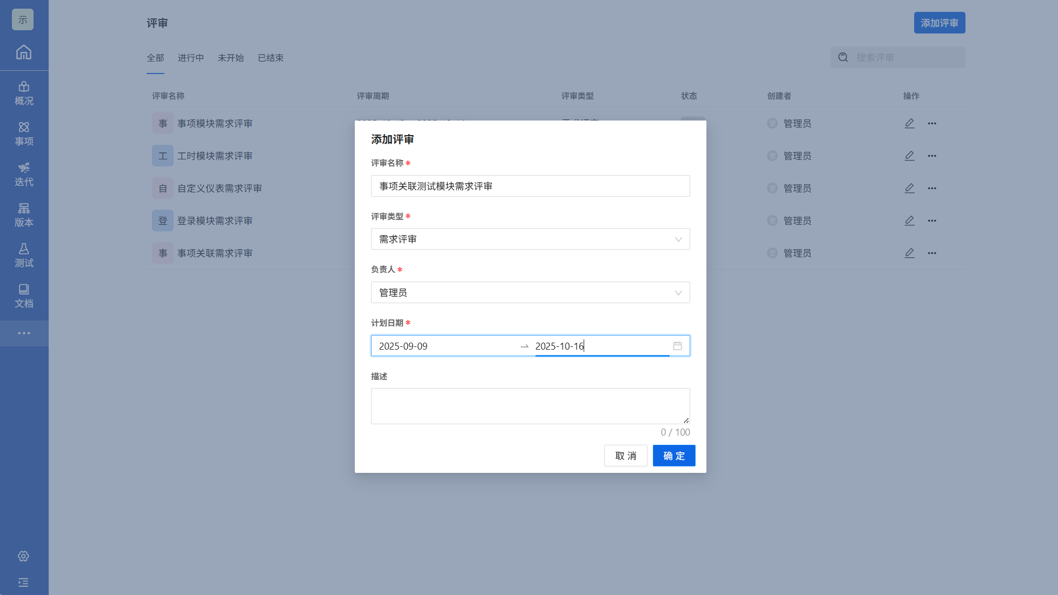Image resolution: width=1058 pixels, height=595 pixels.
Task: Open 文档 documents section
Action: click(x=24, y=296)
